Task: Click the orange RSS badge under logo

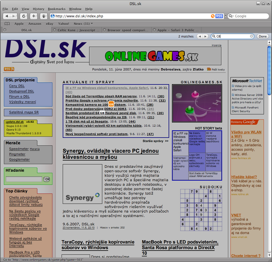Action: point(9,69)
